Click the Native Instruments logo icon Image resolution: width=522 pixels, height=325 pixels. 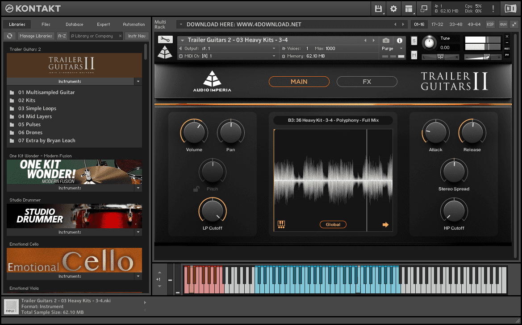(x=510, y=8)
